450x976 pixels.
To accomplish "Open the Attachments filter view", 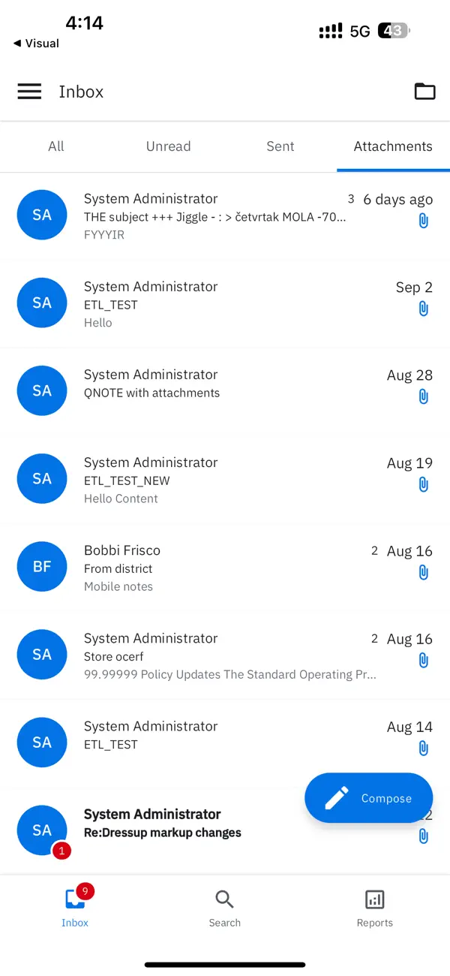I will pos(392,146).
